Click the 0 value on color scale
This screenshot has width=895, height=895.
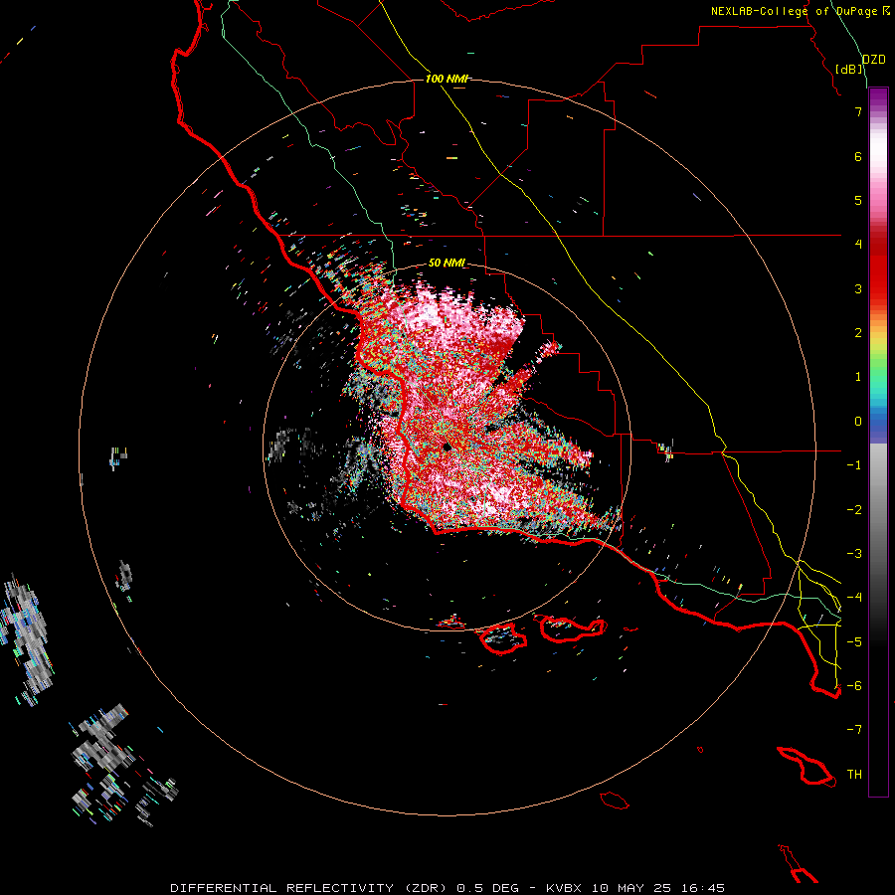pos(858,421)
